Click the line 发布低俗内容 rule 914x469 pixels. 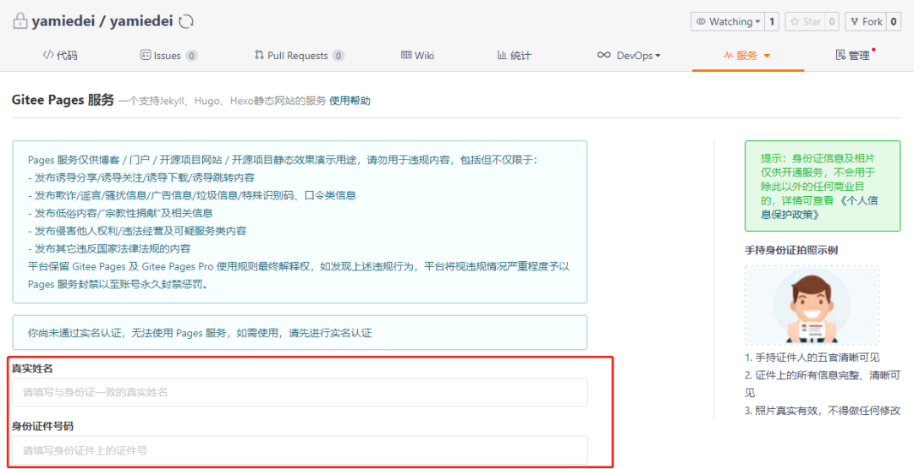point(120,213)
